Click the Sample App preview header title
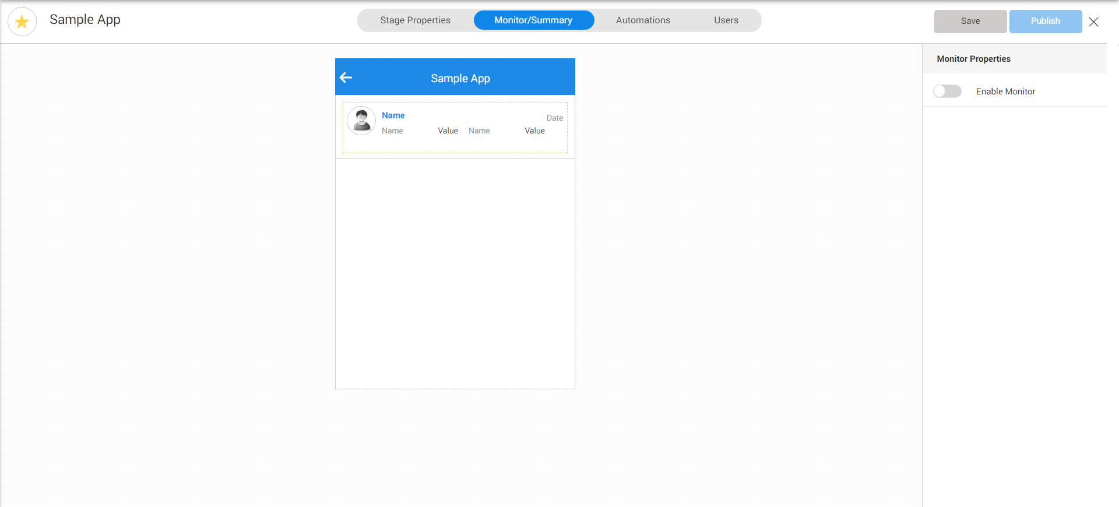Screen dimensions: 1119x507 (460, 78)
